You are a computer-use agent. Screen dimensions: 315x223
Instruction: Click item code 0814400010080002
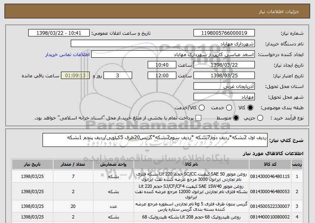(x=270, y=217)
